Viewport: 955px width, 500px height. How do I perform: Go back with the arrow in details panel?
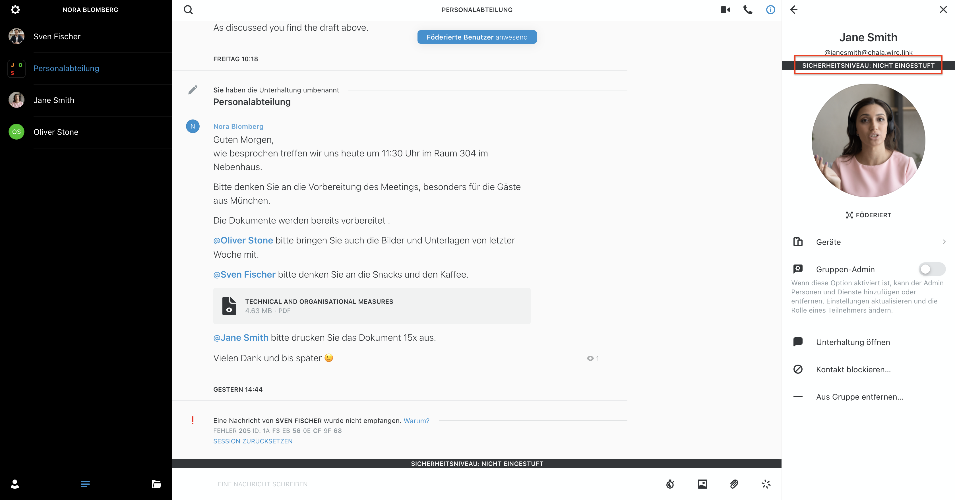tap(794, 10)
